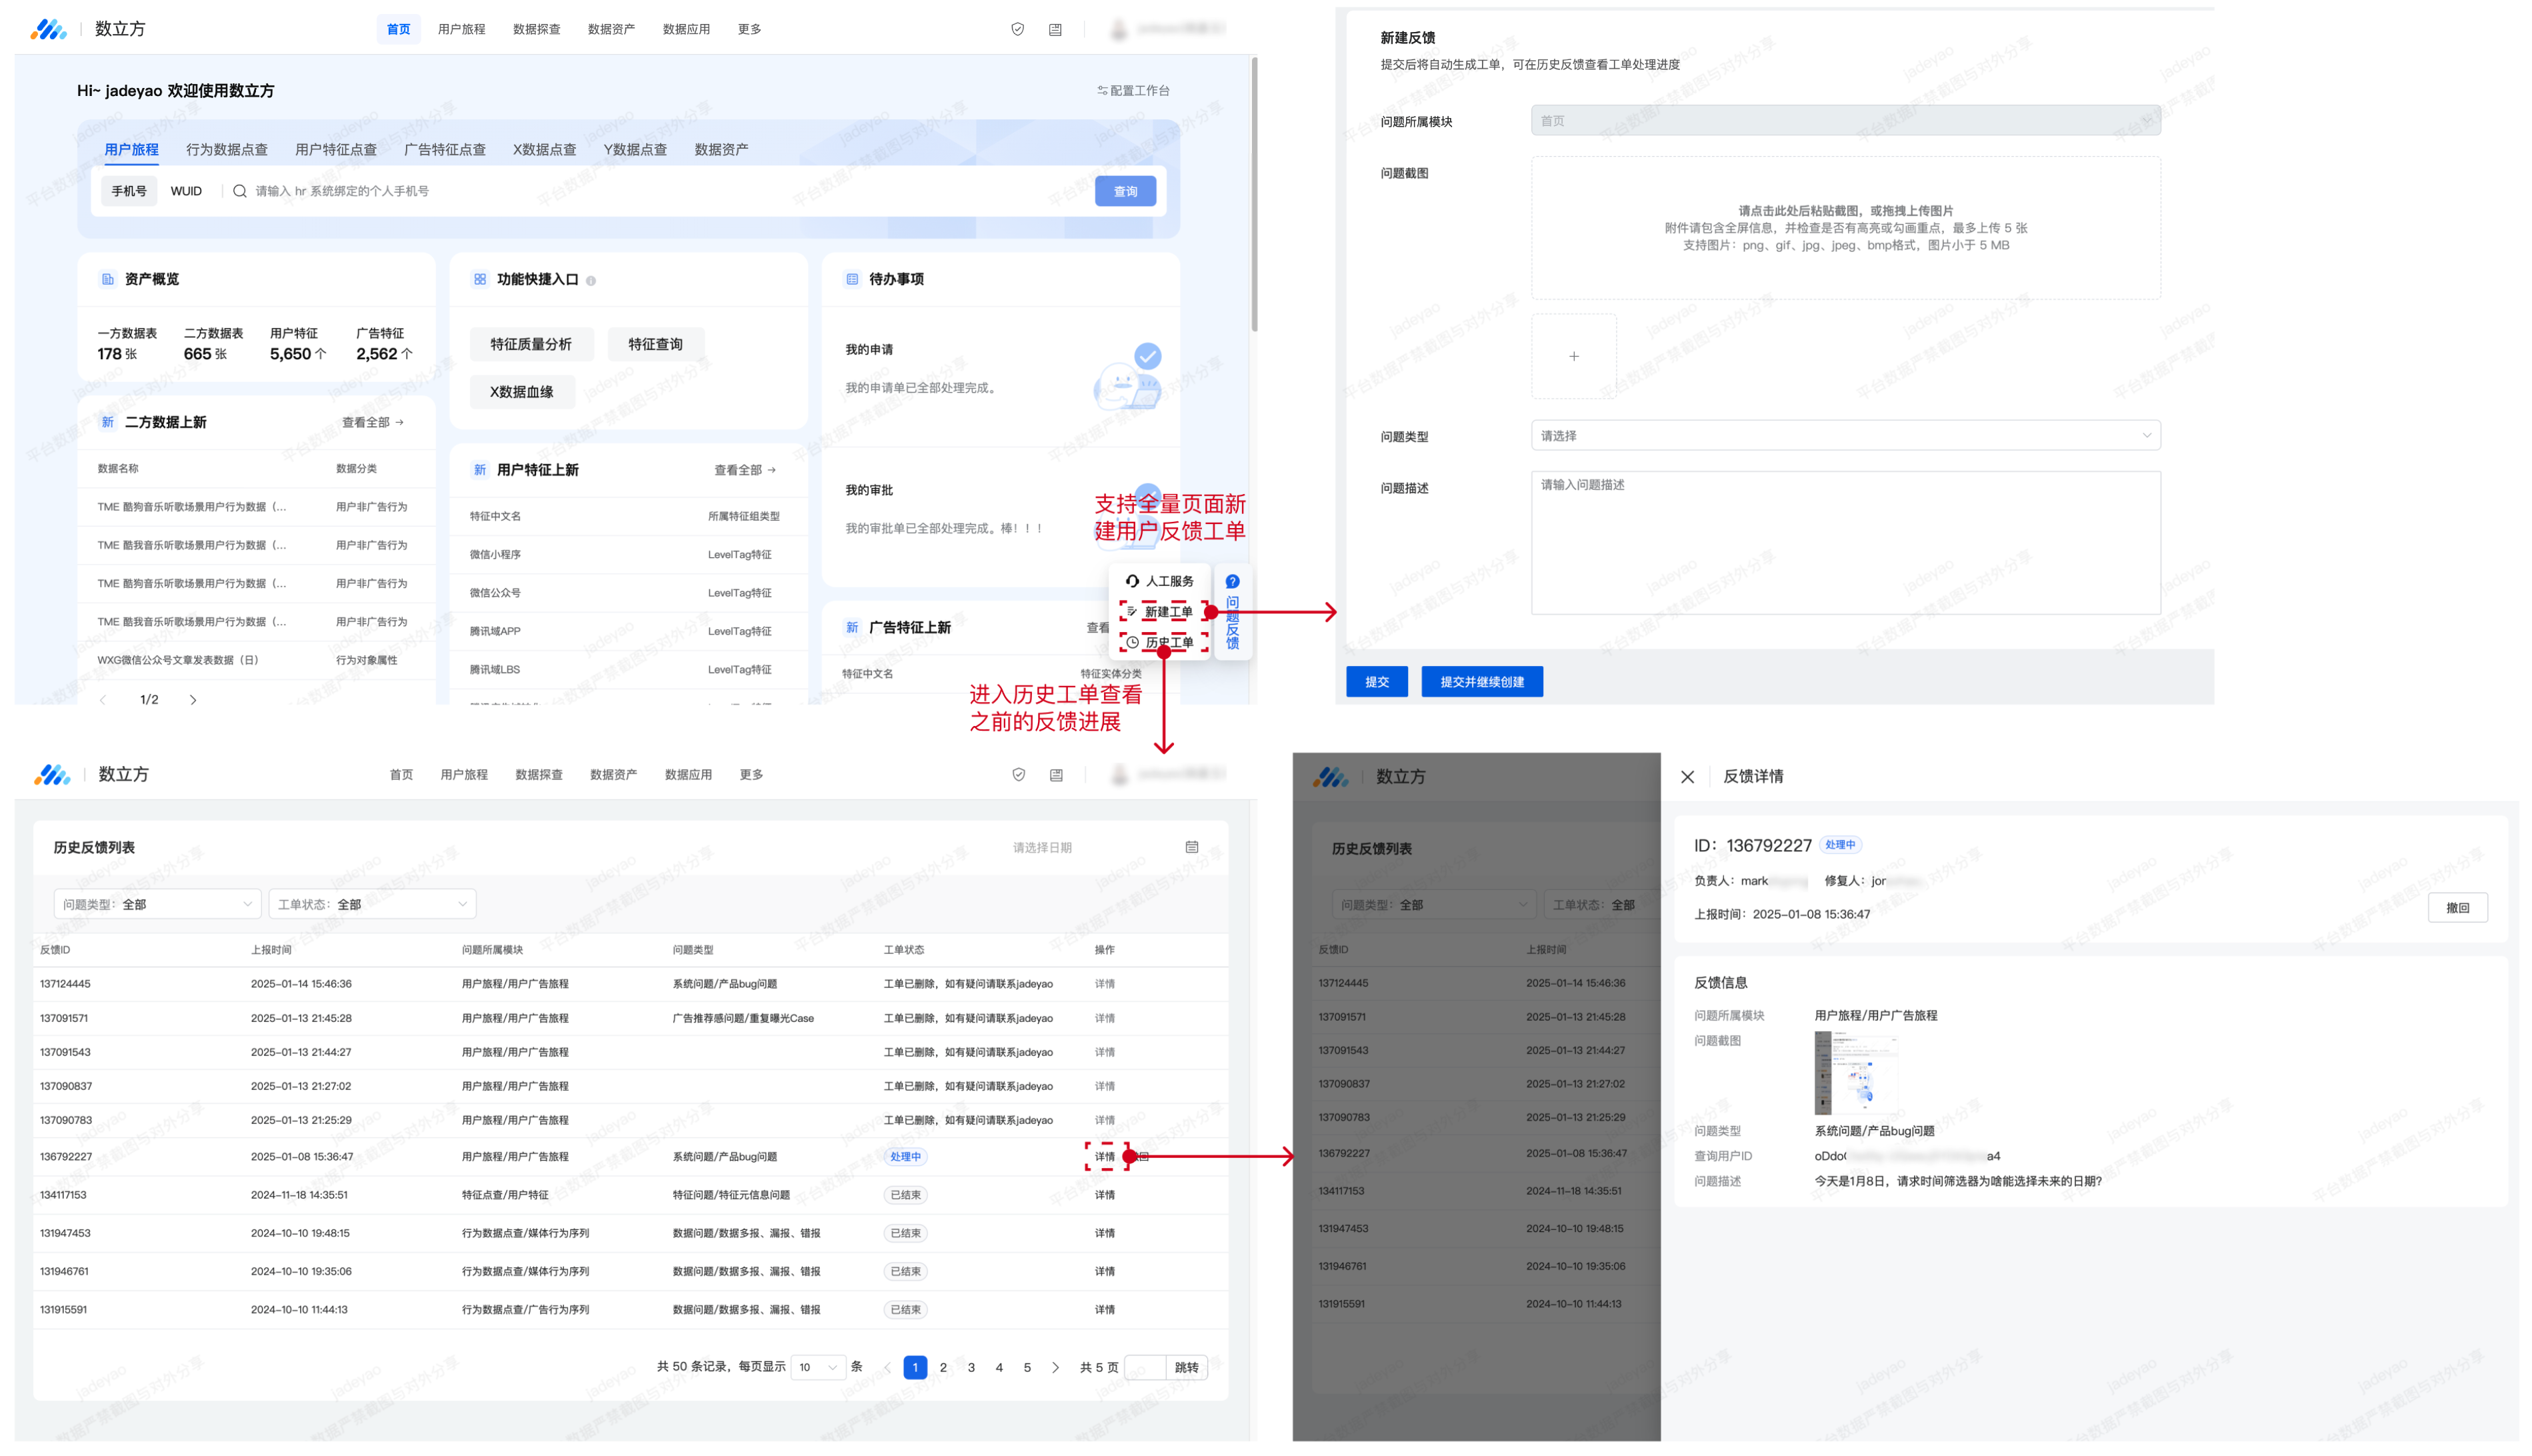The image size is (2532, 1456).
Task: Click the 问题描述 text area
Action: (x=1845, y=543)
